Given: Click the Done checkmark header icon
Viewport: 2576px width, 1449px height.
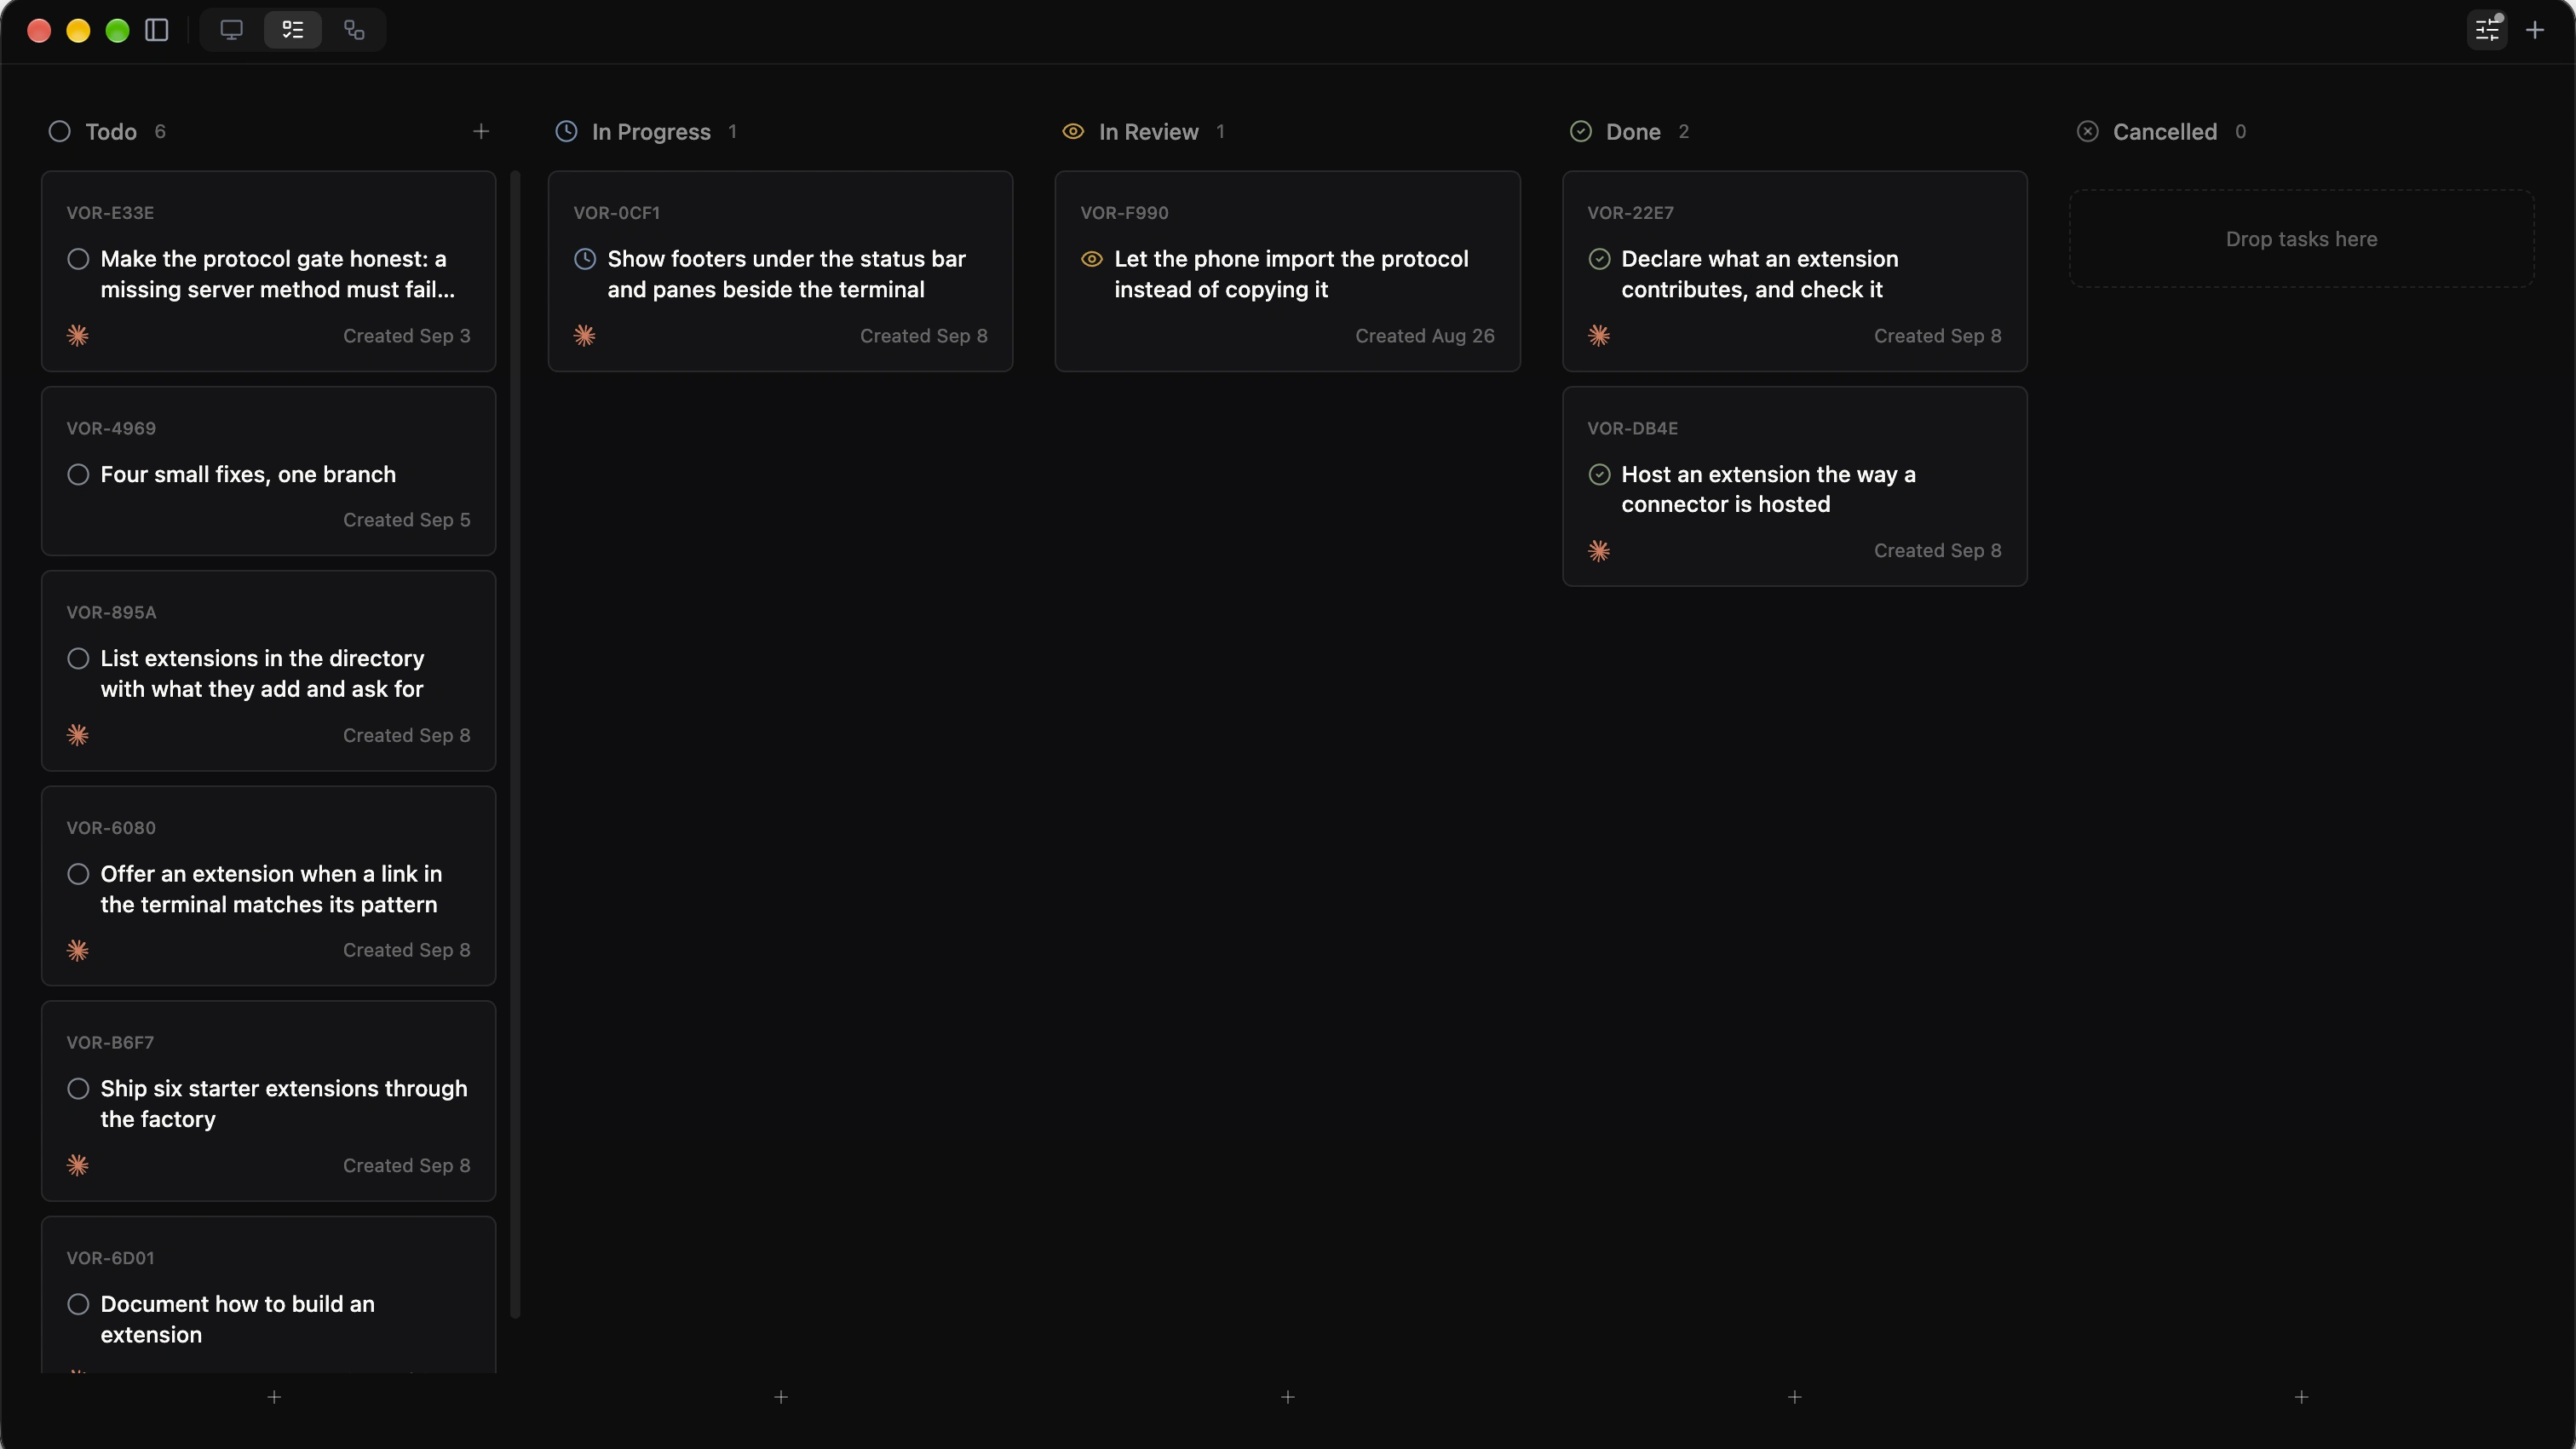Looking at the screenshot, I should pyautogui.click(x=1580, y=131).
